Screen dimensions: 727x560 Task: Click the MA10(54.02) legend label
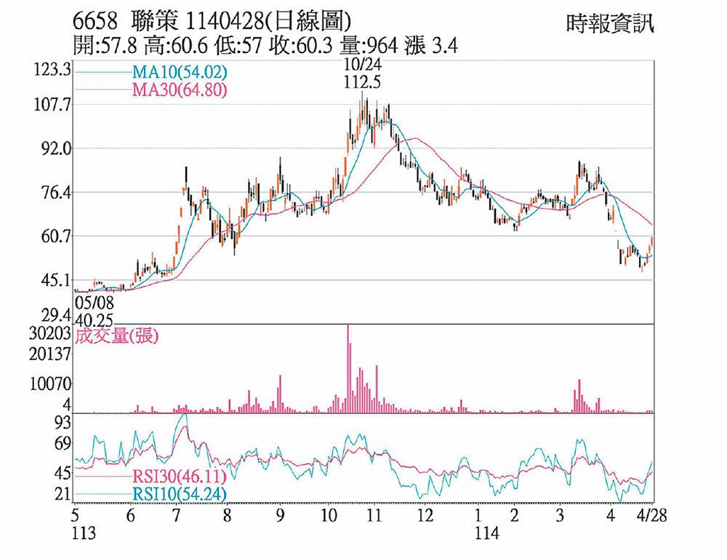click(x=180, y=72)
